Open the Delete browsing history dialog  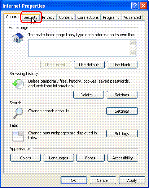88,95
